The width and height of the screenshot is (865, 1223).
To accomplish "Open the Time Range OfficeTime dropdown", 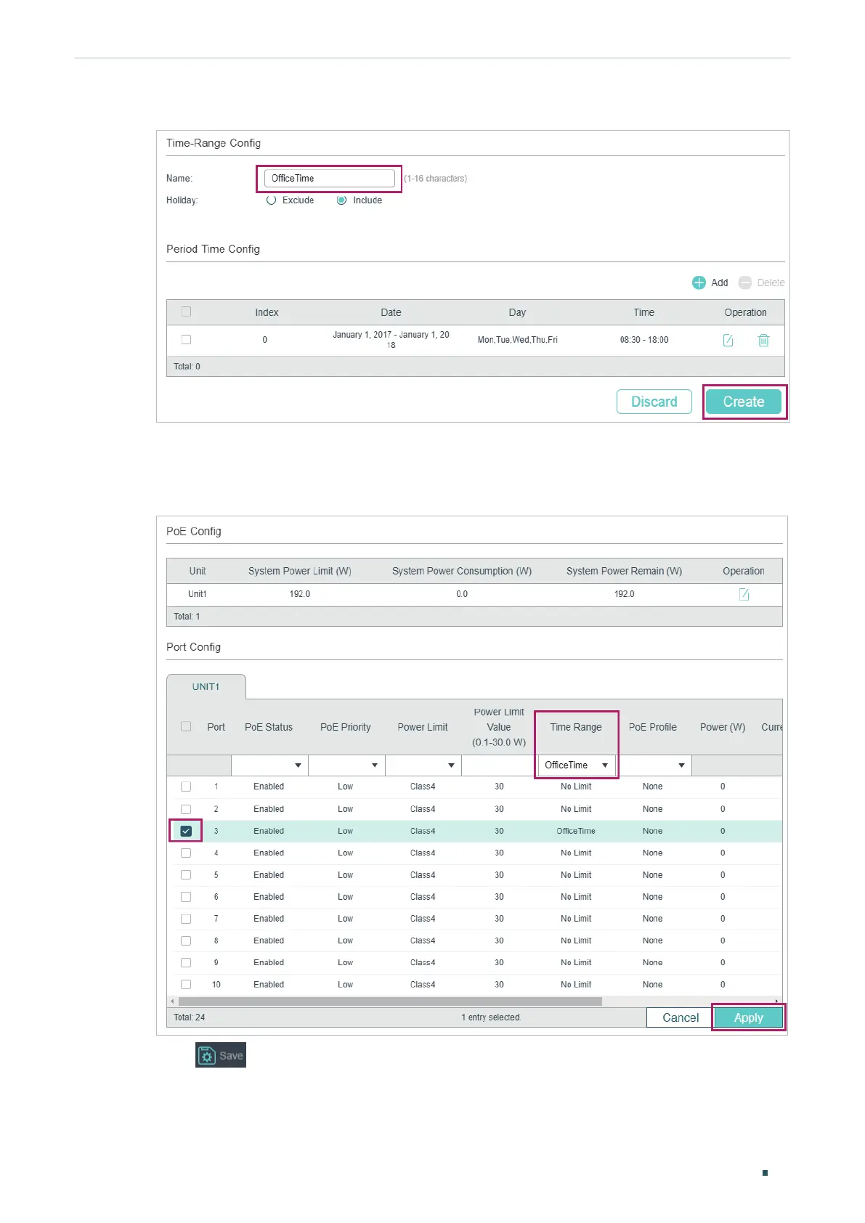I will click(577, 765).
